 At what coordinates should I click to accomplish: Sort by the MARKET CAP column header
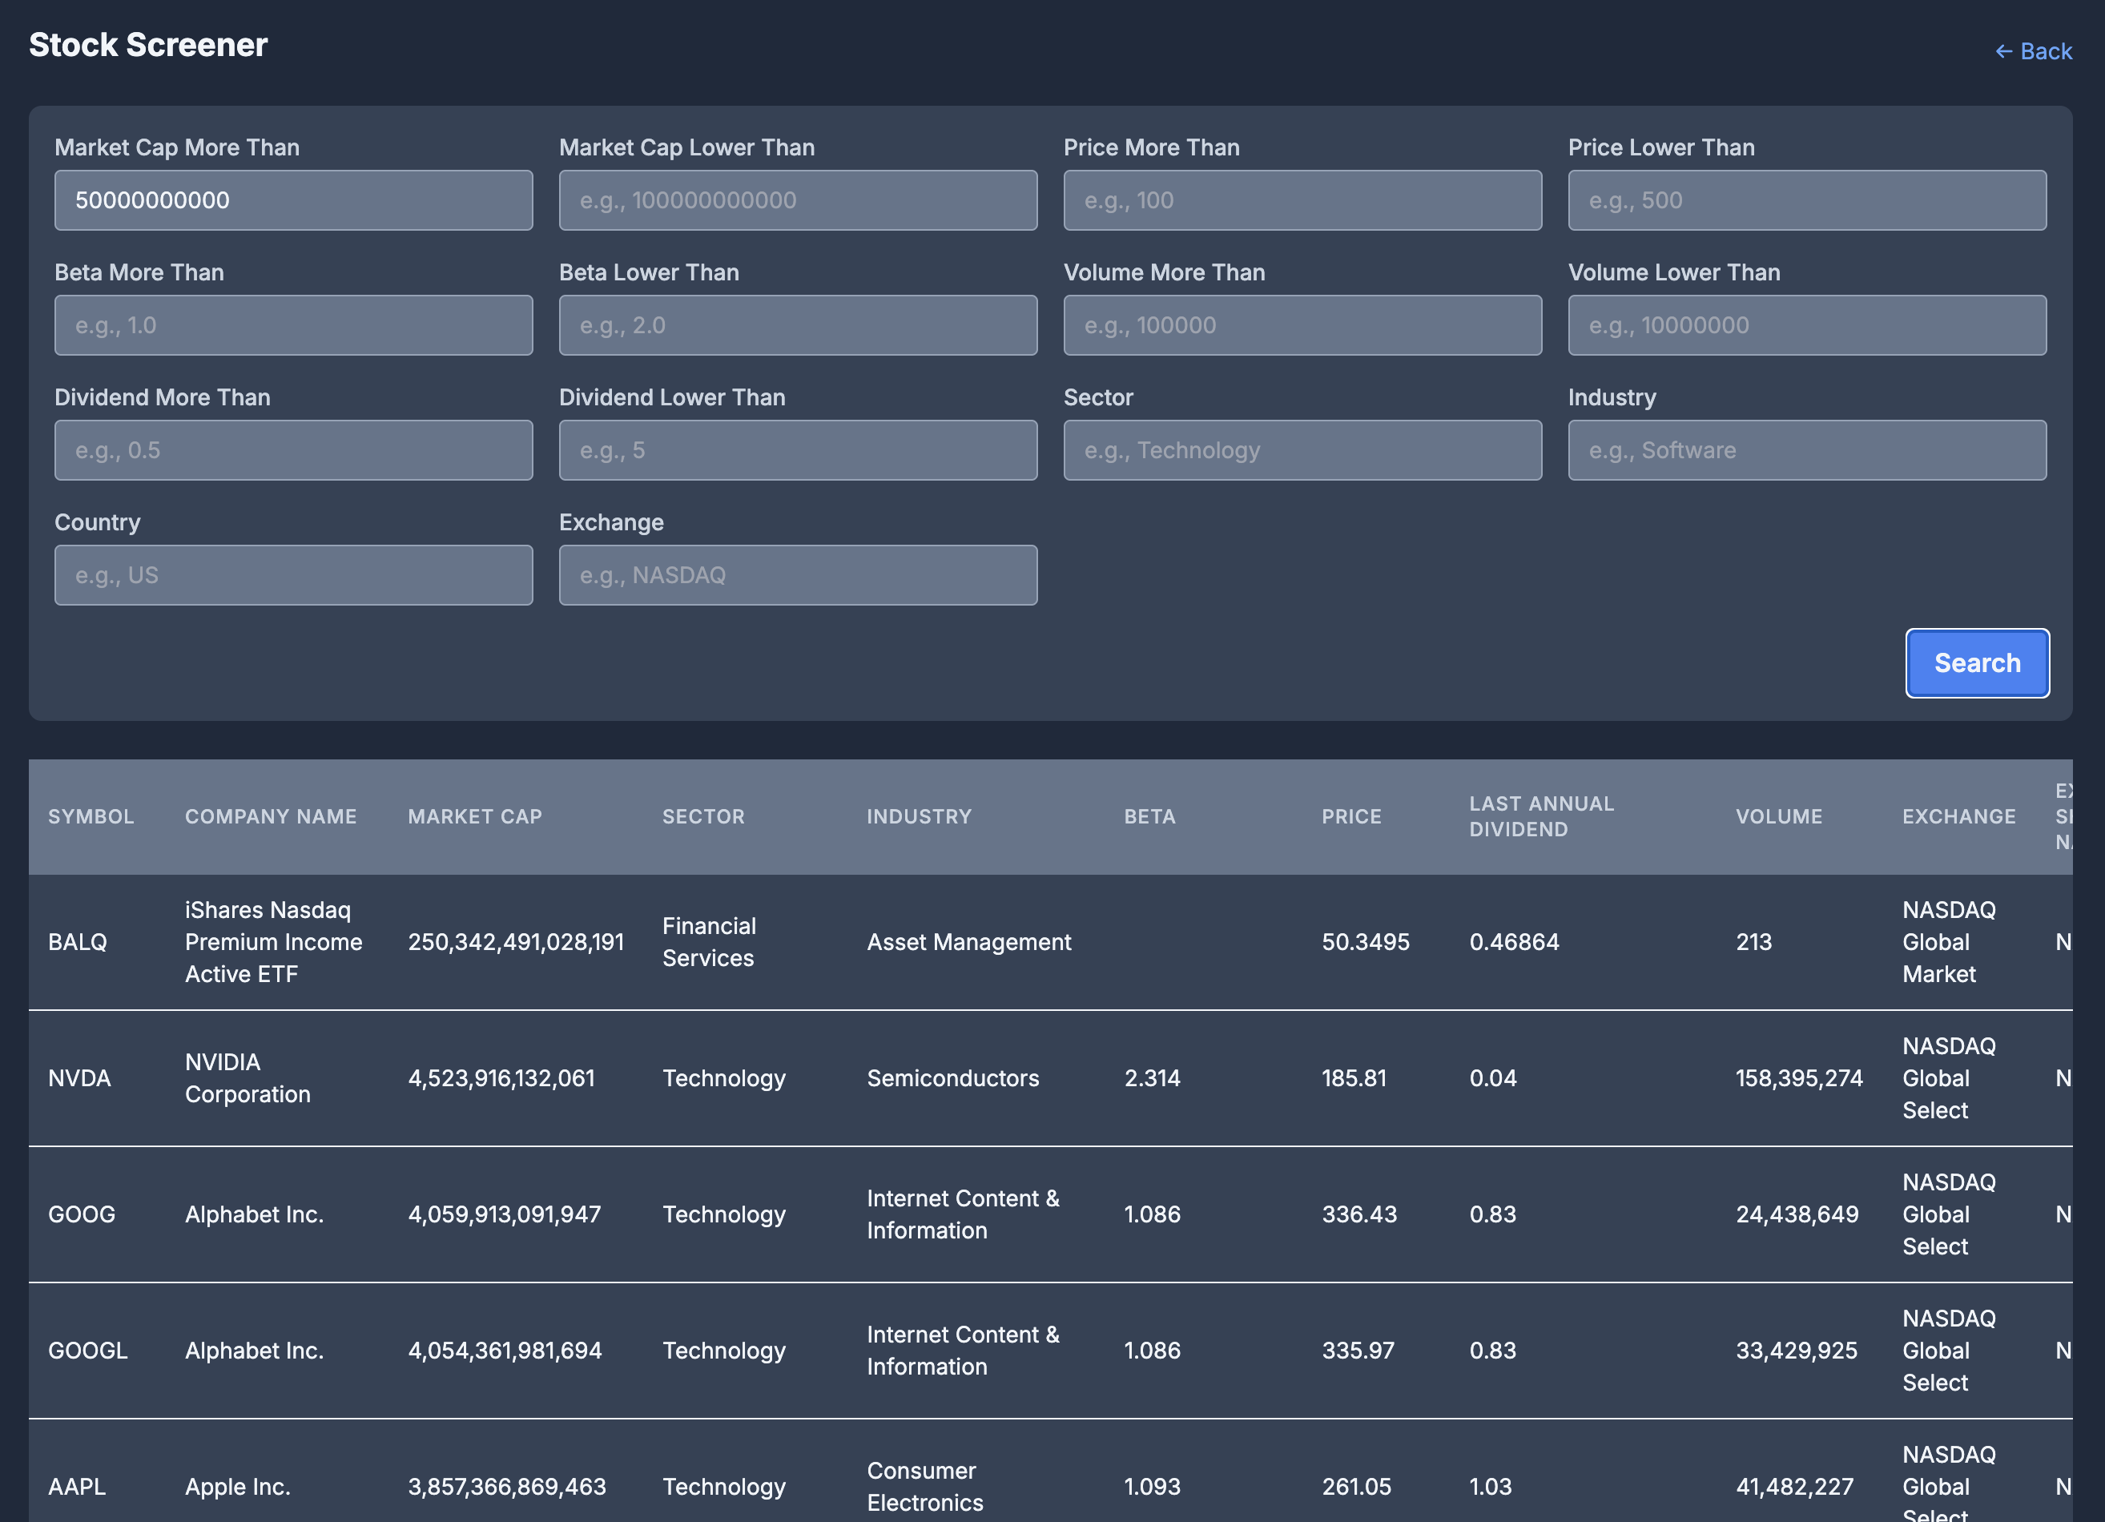474,817
